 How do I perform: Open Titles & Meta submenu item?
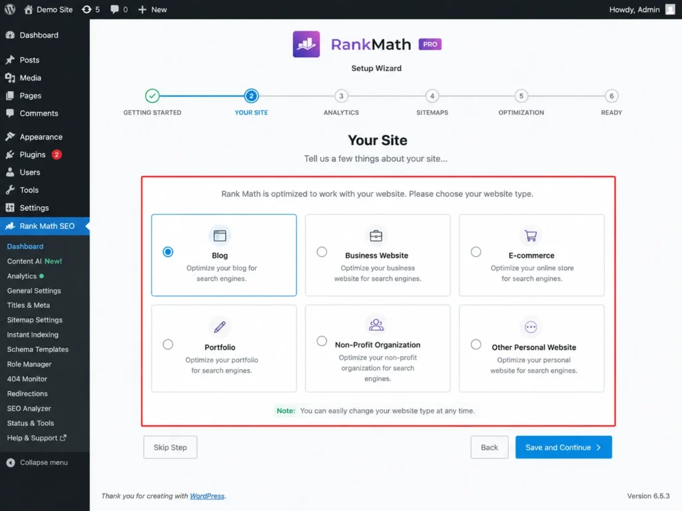pos(28,305)
